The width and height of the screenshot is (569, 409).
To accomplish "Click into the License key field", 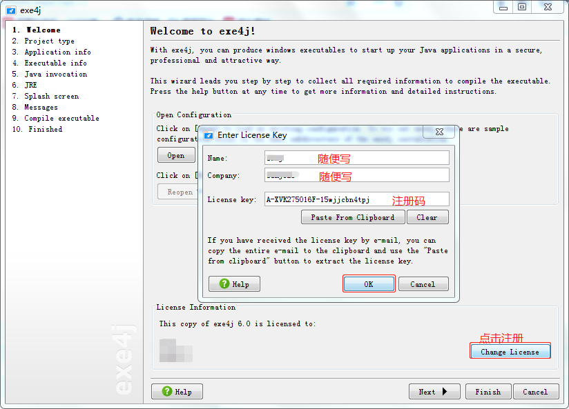I will [x=357, y=199].
